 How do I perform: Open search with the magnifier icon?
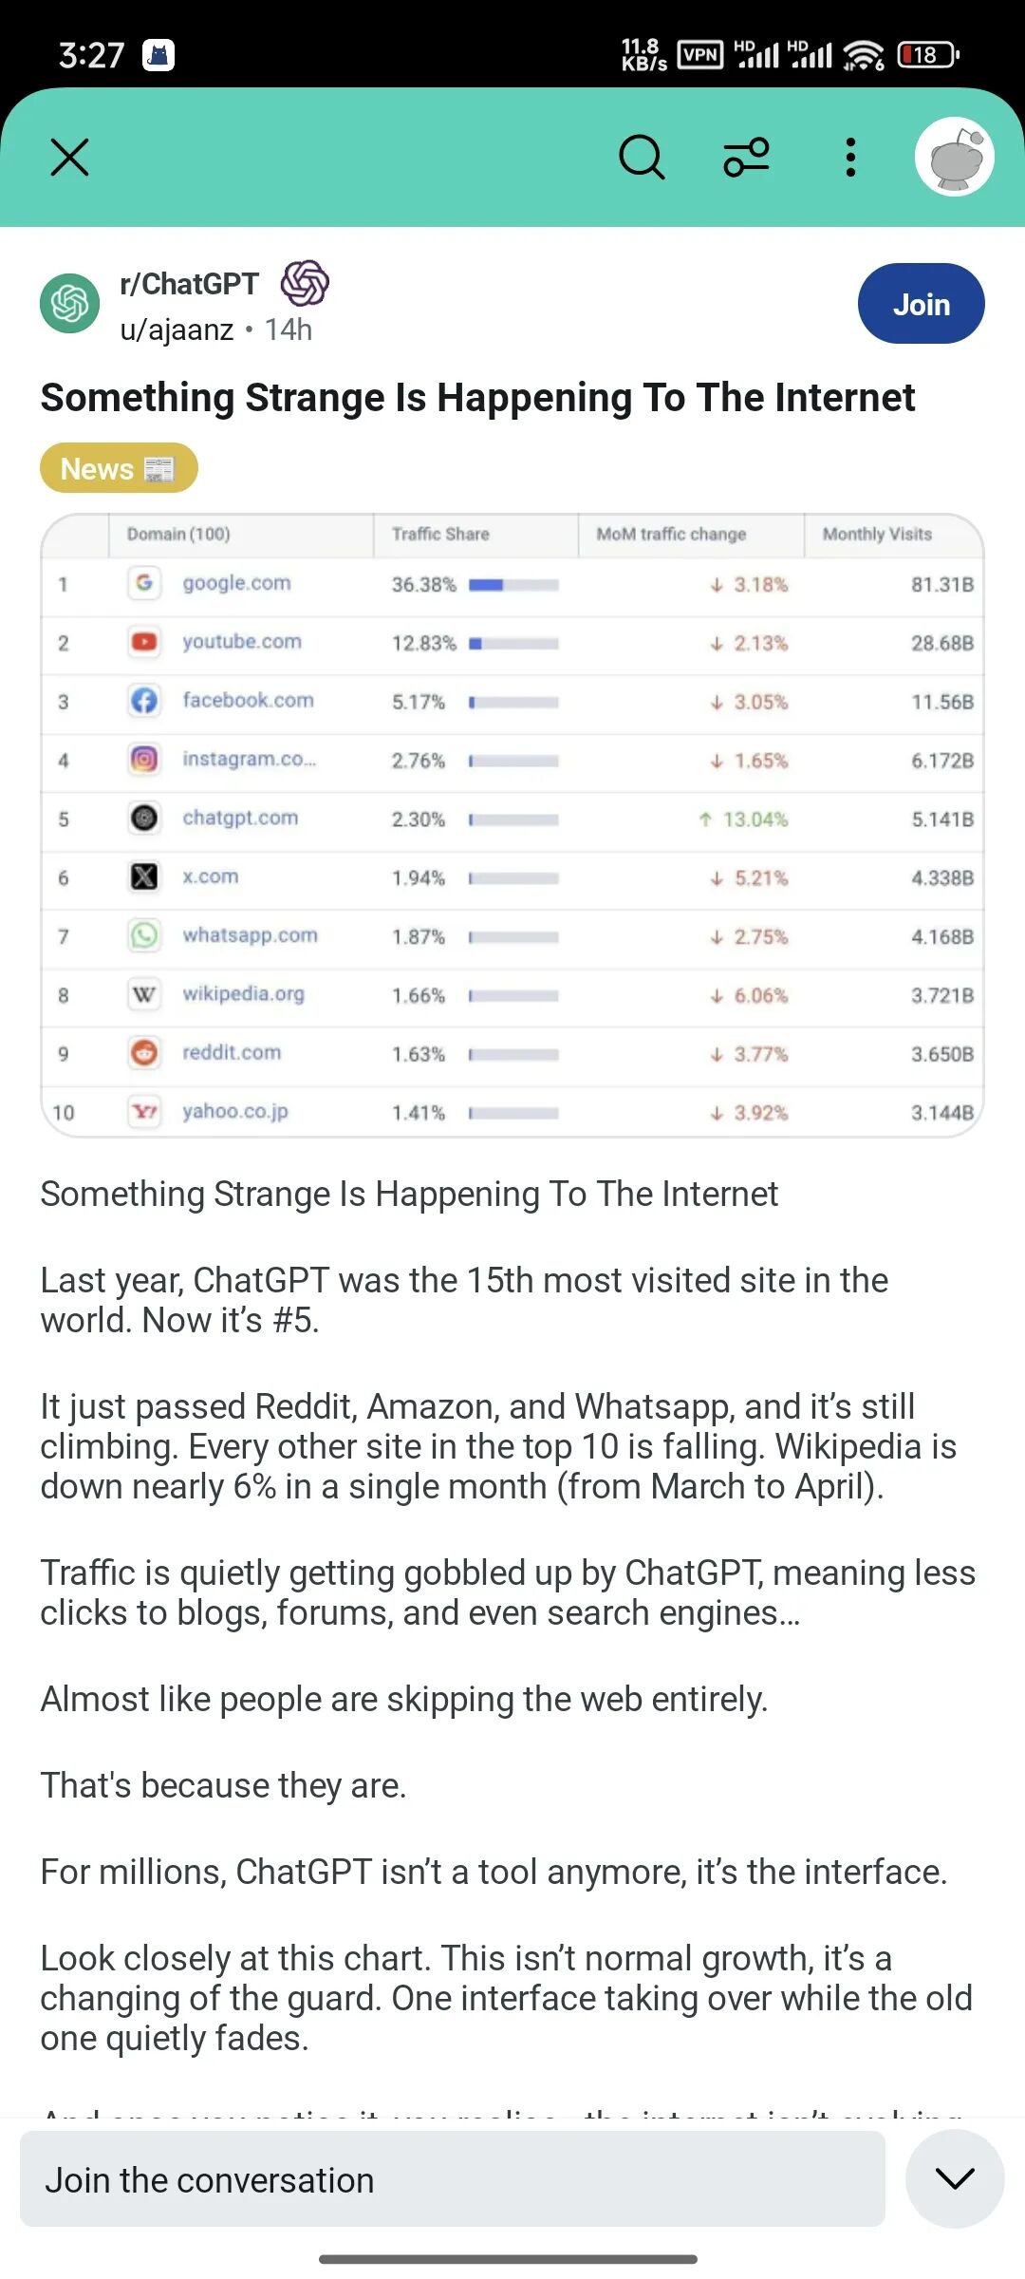point(642,158)
